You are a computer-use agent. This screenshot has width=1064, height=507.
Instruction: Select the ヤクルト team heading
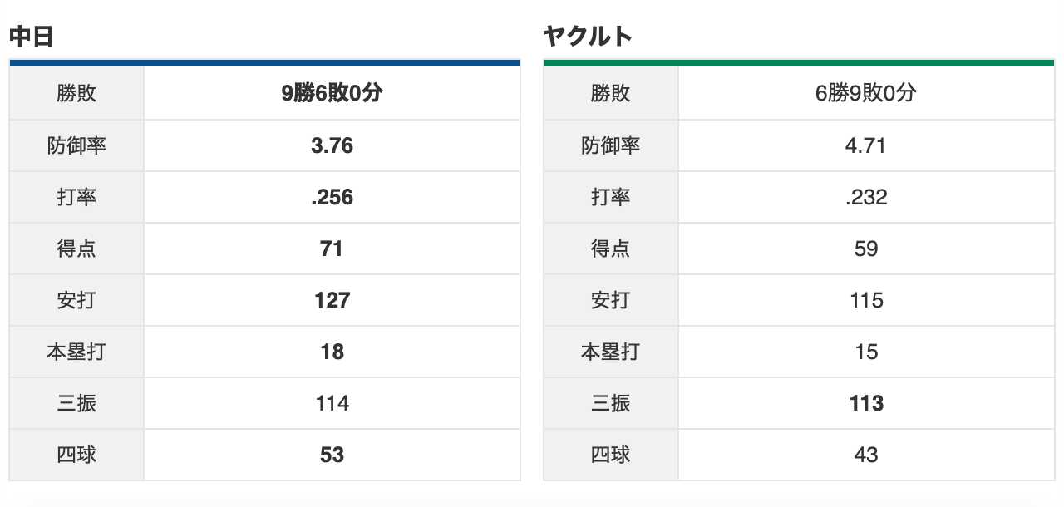pos(588,37)
